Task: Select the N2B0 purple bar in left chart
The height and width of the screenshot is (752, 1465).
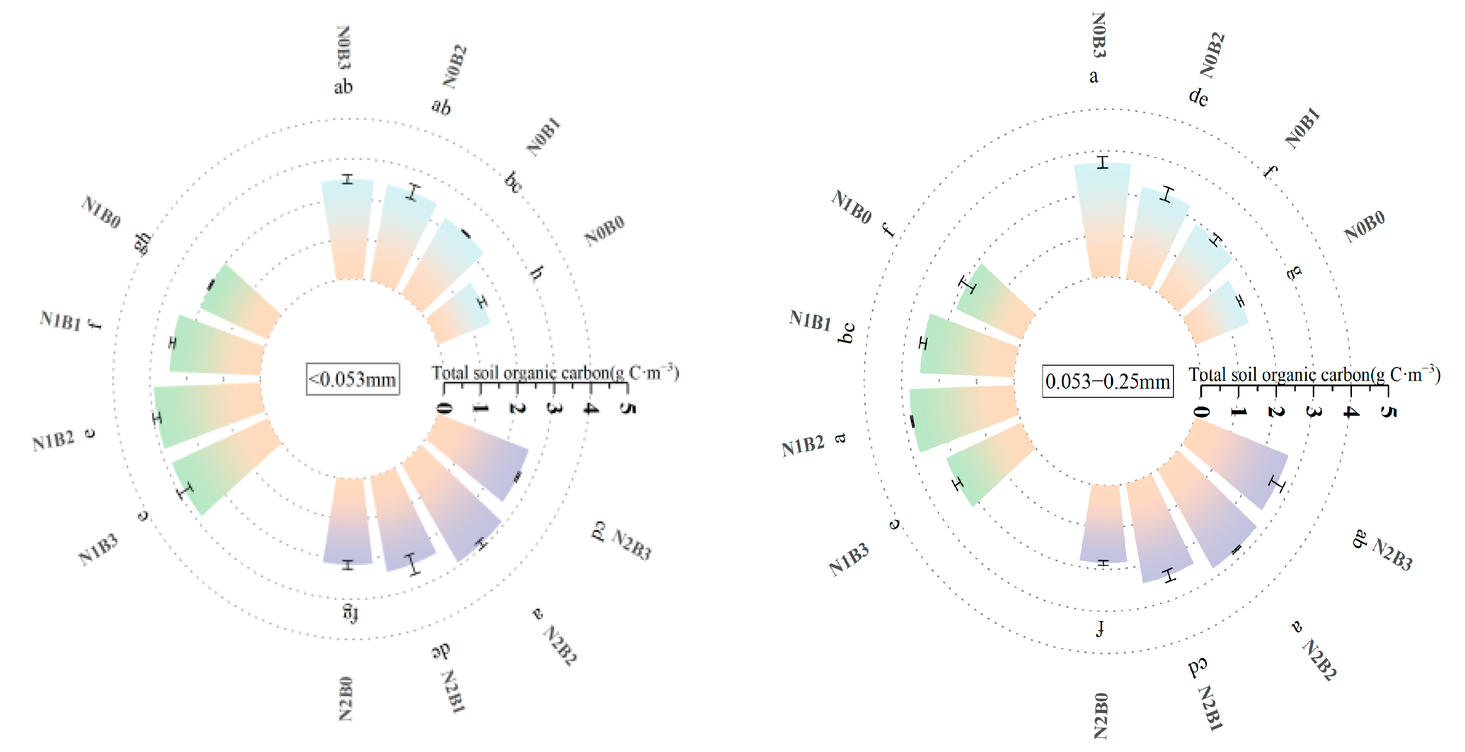Action: coord(348,521)
